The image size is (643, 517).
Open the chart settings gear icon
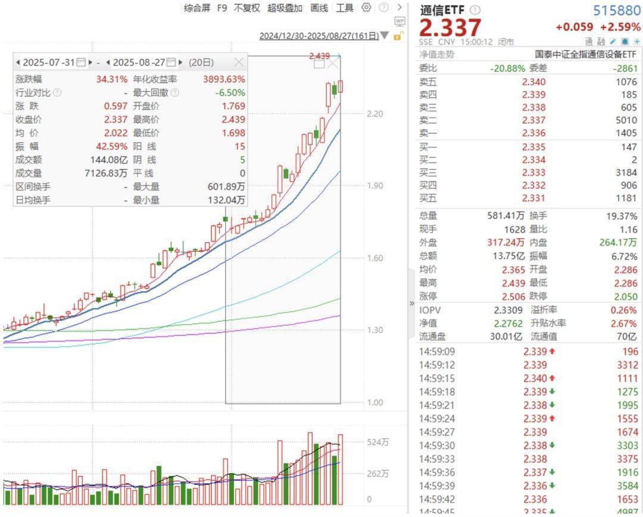coord(366,8)
